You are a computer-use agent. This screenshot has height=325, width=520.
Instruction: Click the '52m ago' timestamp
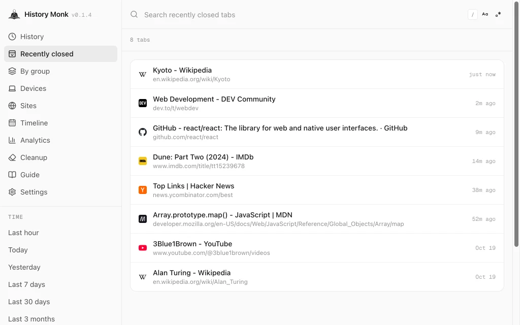tap(484, 219)
